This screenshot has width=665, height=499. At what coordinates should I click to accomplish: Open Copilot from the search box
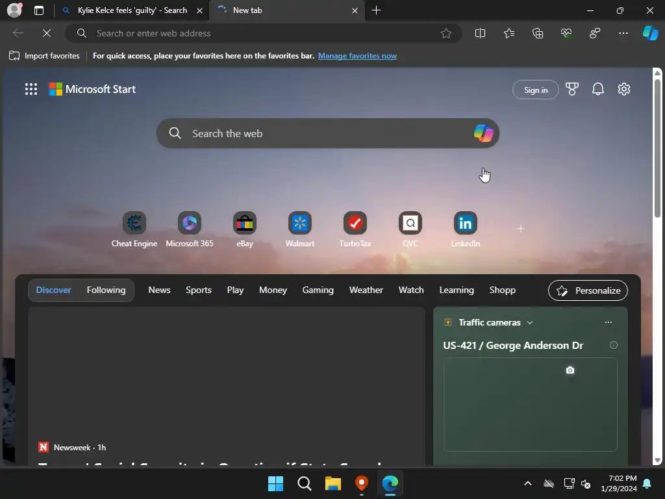coord(483,133)
